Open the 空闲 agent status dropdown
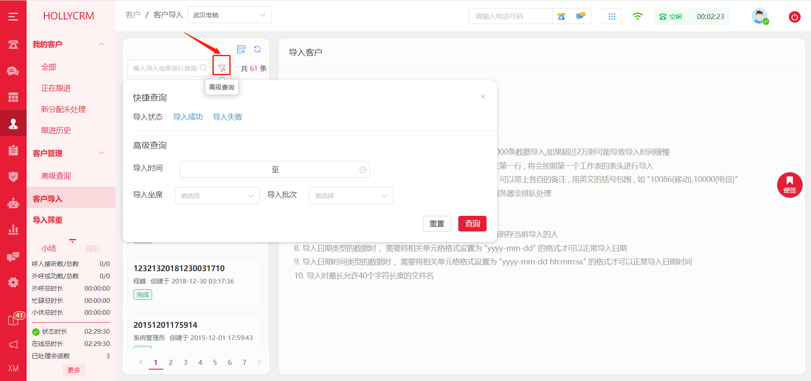This screenshot has height=381, width=811. pos(692,16)
